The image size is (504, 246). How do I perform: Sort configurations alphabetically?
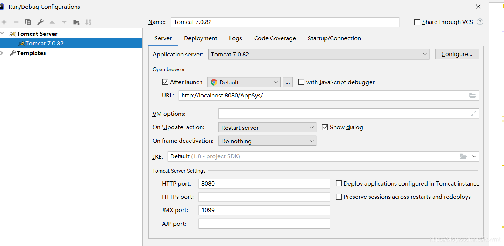click(88, 22)
